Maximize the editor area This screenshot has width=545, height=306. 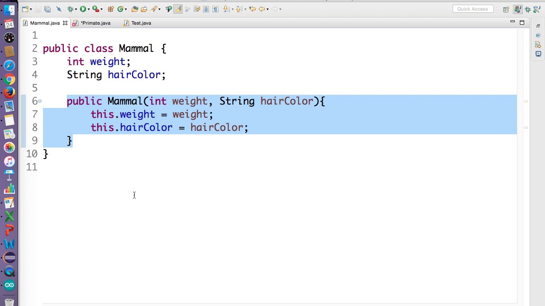point(522,23)
